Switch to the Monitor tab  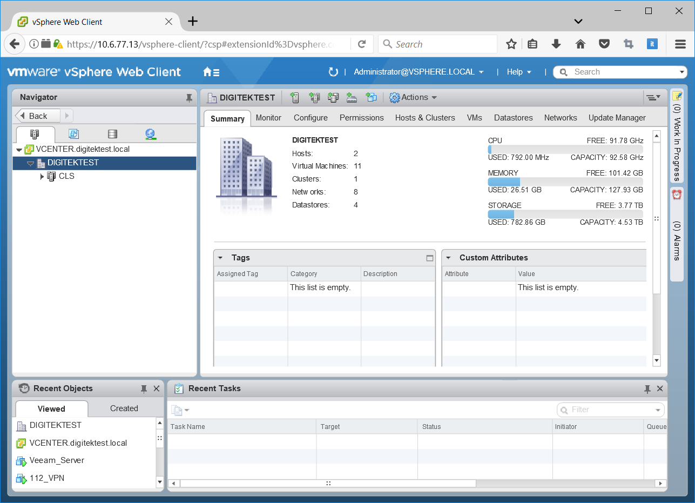[268, 118]
